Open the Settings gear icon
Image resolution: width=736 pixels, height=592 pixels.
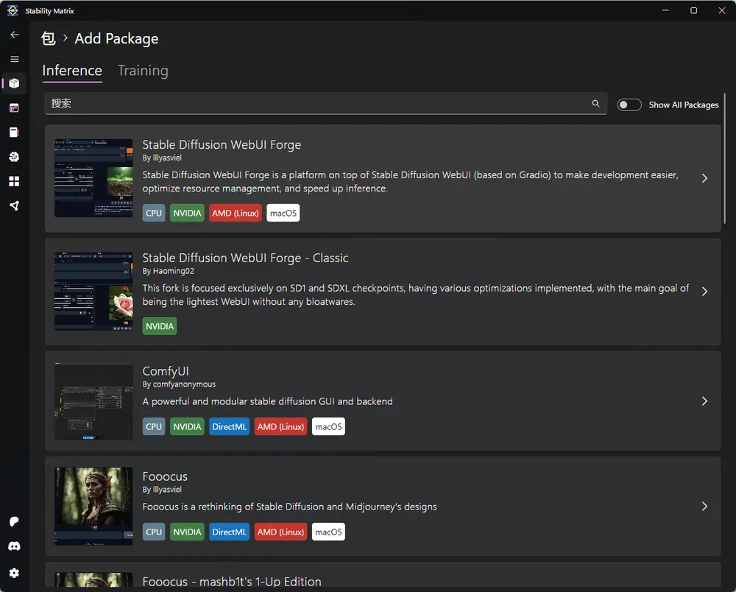(x=14, y=573)
